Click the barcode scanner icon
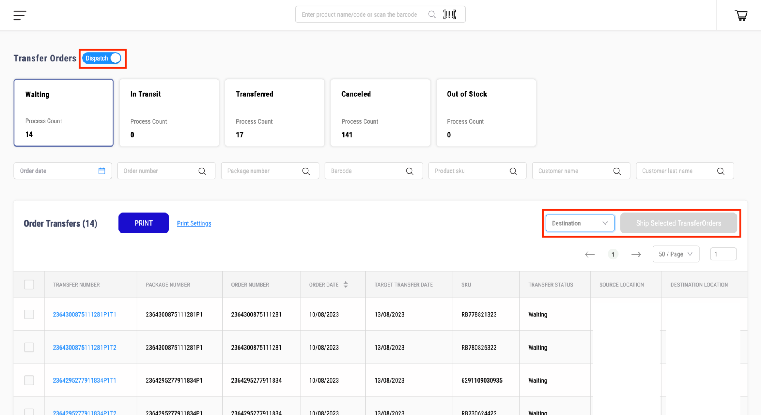This screenshot has height=415, width=761. (450, 14)
